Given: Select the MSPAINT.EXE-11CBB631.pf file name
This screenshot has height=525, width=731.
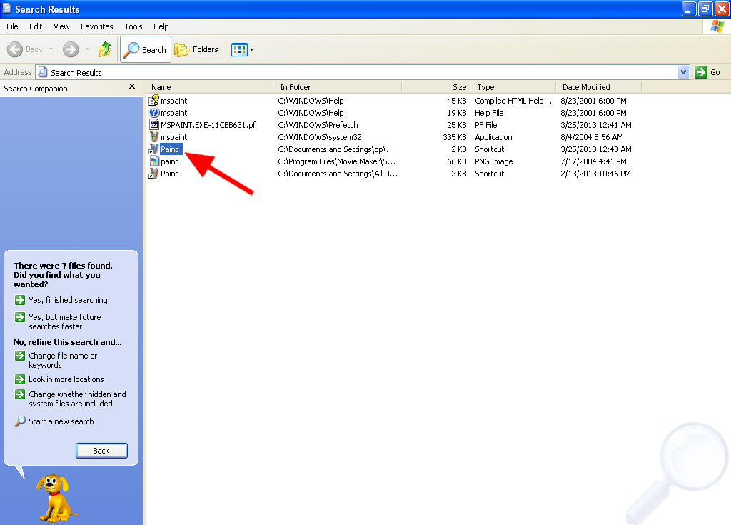Looking at the screenshot, I should [x=208, y=125].
